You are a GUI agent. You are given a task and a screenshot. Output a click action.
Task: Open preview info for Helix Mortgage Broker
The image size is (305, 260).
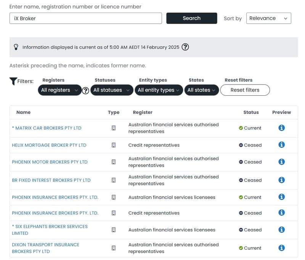[x=281, y=145]
